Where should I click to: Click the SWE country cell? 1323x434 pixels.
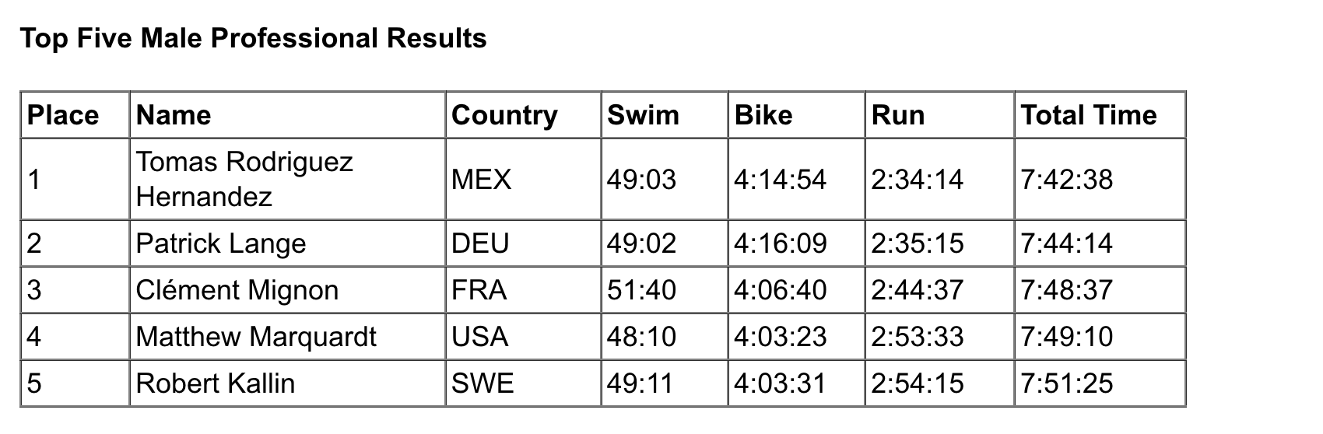523,383
